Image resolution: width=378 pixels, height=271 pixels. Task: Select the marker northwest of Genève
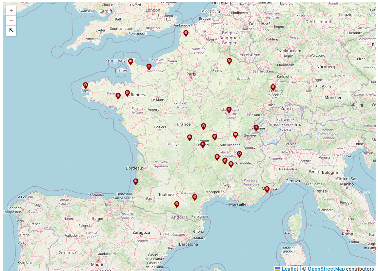click(236, 135)
